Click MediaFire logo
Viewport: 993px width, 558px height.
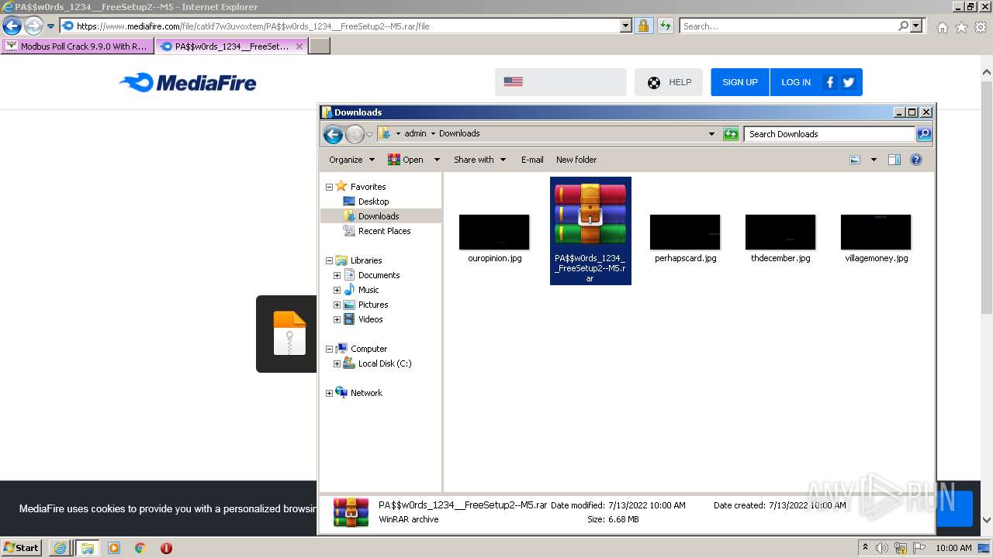point(188,82)
